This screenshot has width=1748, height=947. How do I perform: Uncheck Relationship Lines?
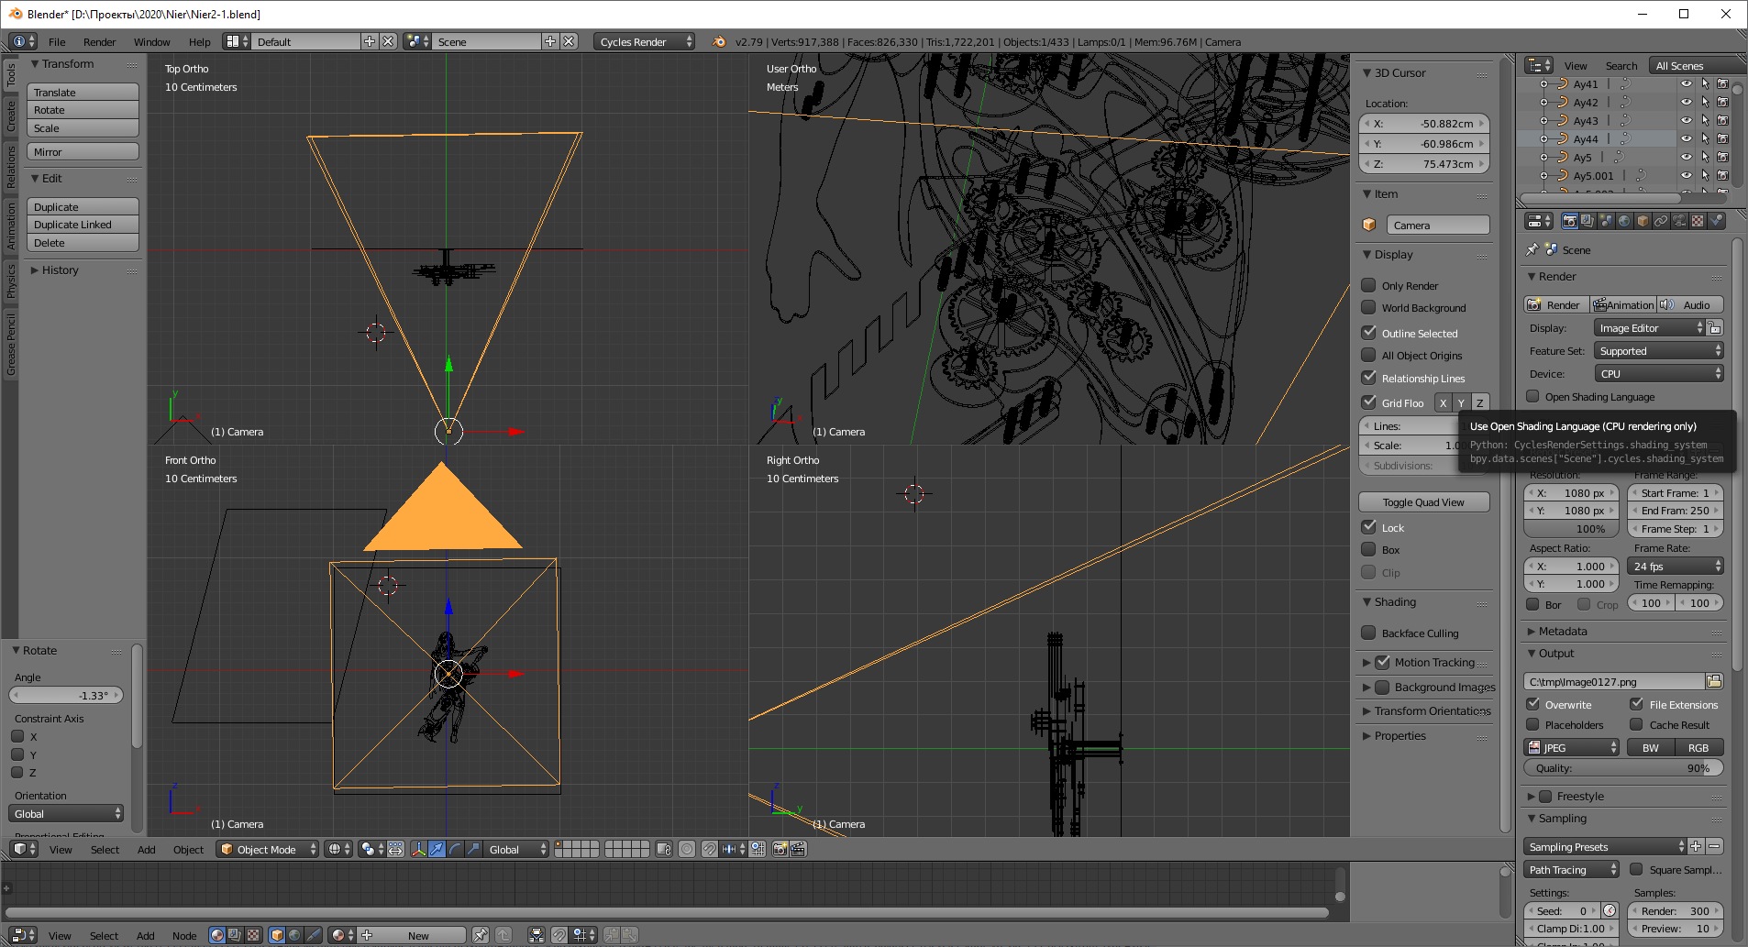coord(1368,378)
